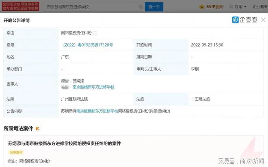Screen dimensions: 268x167
Task: Open the 企业套餐 menu item
Action: tap(260, 6)
